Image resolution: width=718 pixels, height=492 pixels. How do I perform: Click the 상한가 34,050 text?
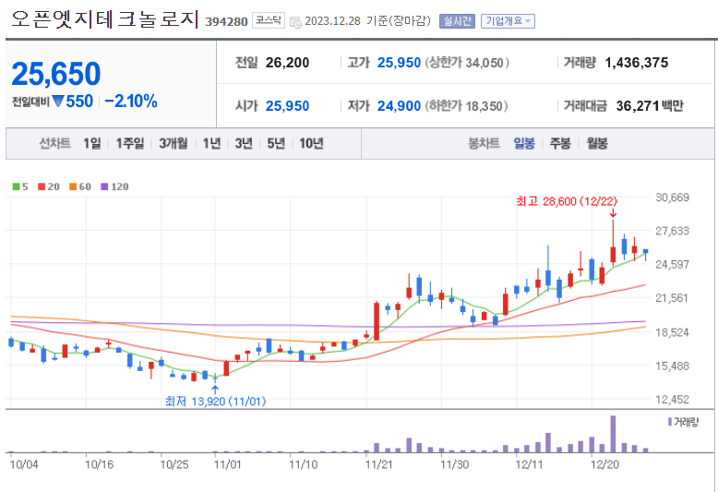[467, 63]
